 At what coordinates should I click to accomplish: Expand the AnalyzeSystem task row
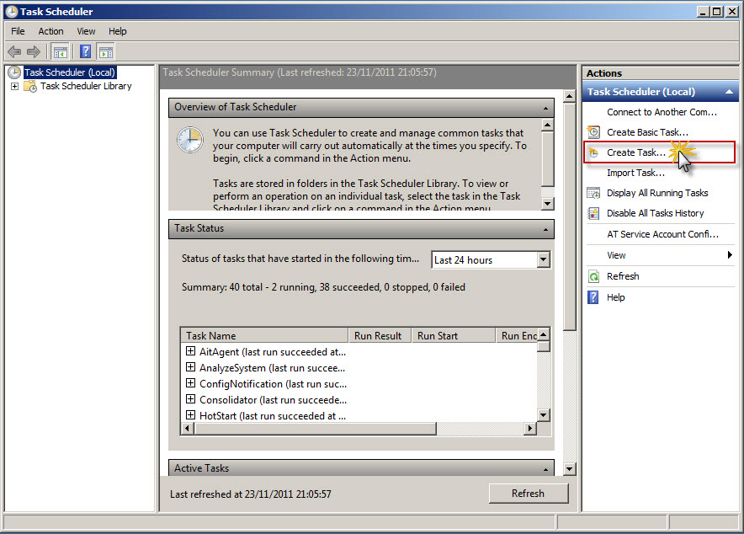pos(190,367)
